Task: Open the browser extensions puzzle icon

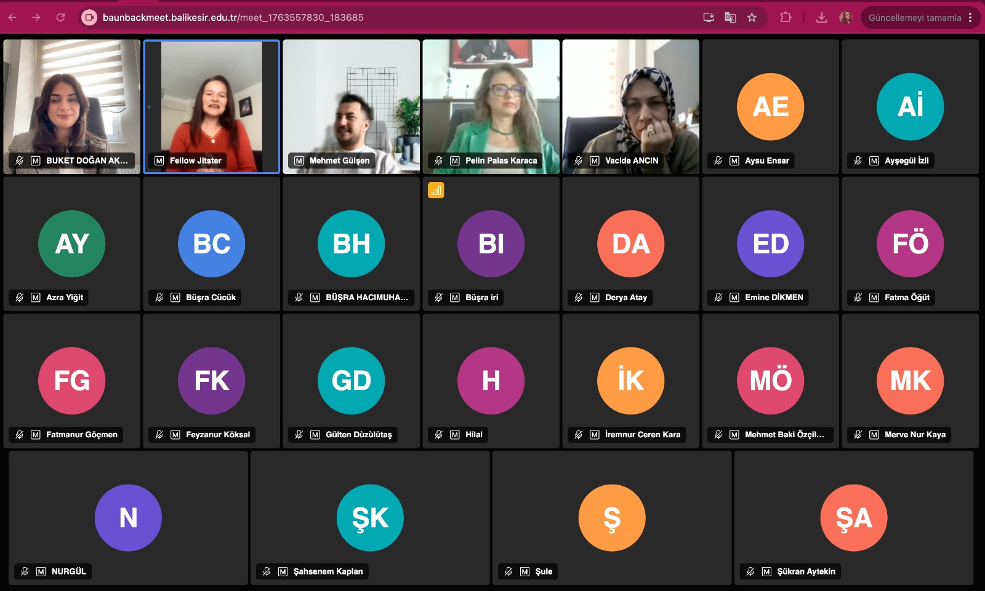Action: (x=786, y=18)
